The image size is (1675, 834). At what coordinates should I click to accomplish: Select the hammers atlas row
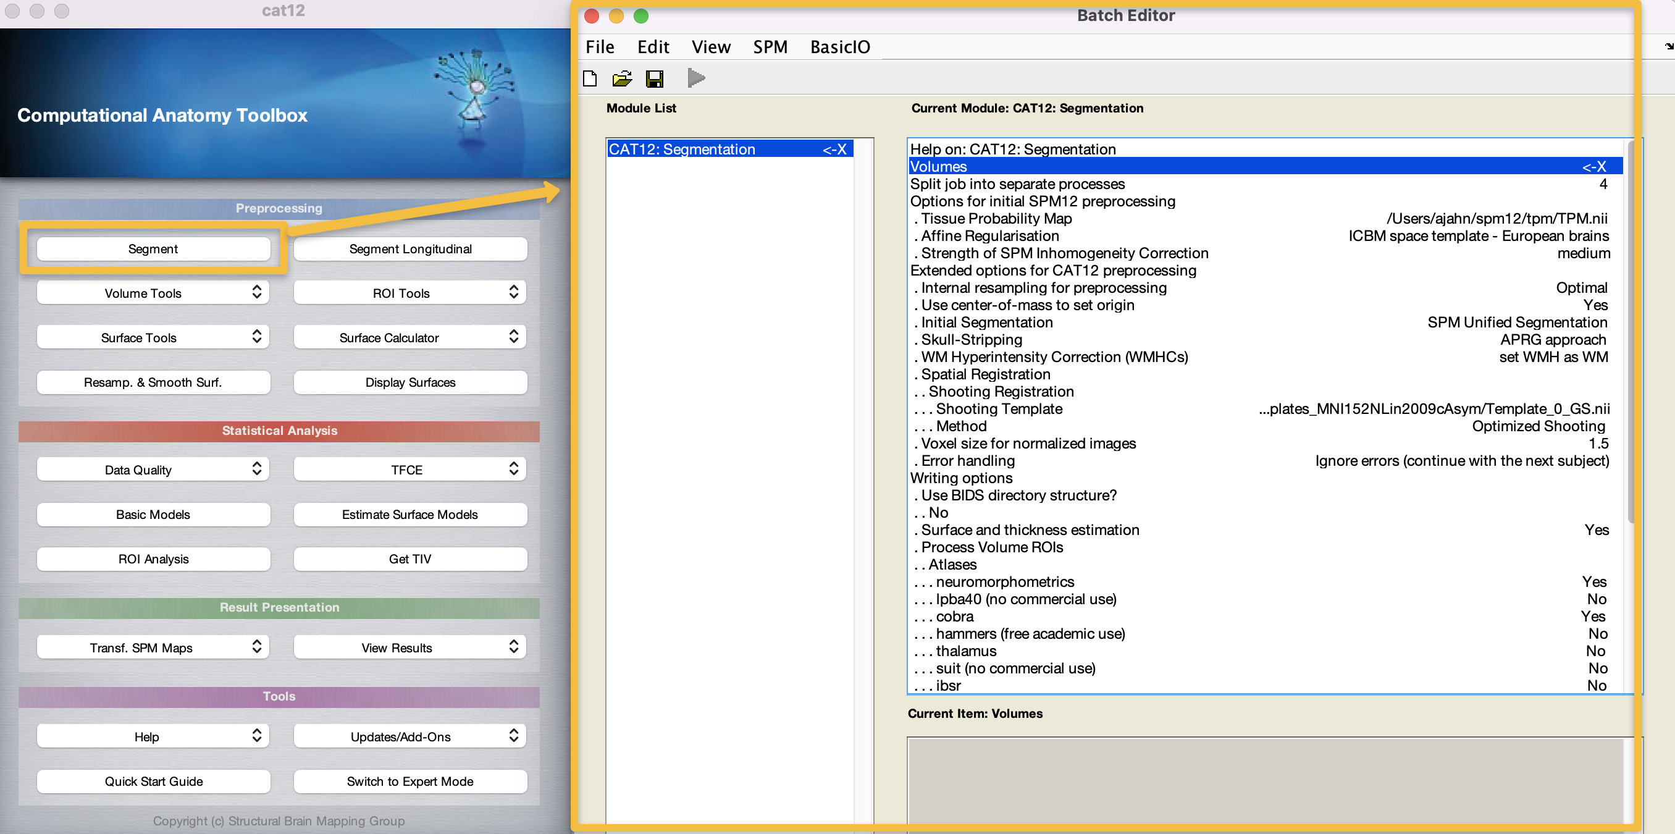click(x=1266, y=634)
